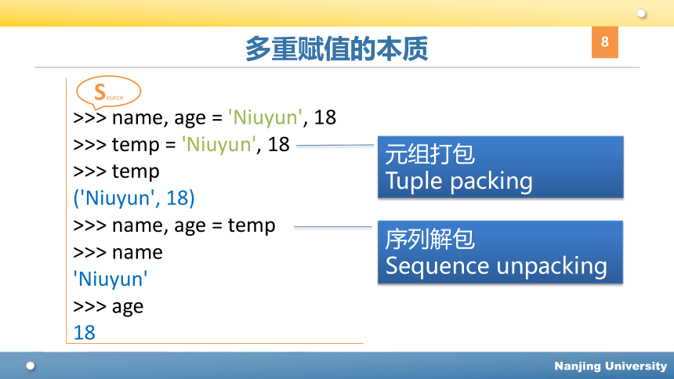Image resolution: width=674 pixels, height=379 pixels.
Task: Click the Nanjing University footer text
Action: point(611,366)
